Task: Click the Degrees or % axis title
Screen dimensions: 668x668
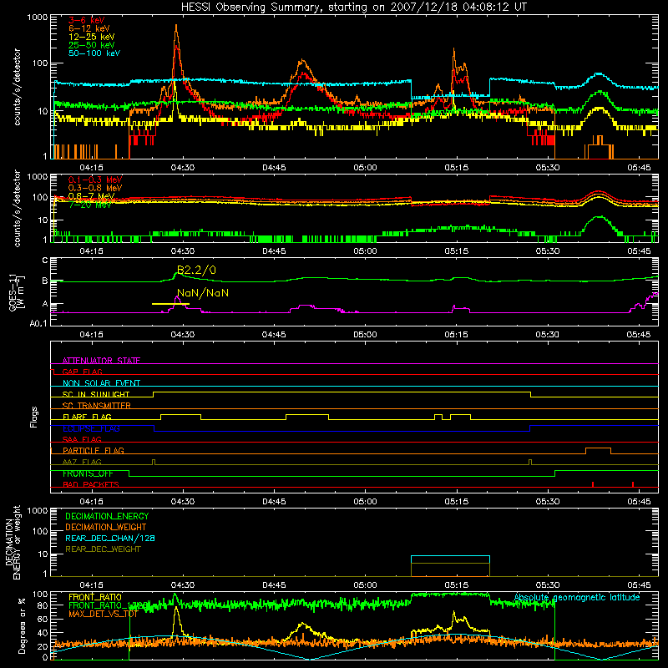Action: coord(23,625)
